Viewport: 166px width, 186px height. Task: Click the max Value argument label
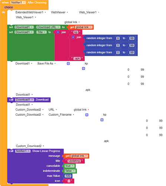[53, 176]
